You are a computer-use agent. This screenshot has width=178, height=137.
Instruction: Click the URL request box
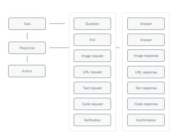coord(92,72)
